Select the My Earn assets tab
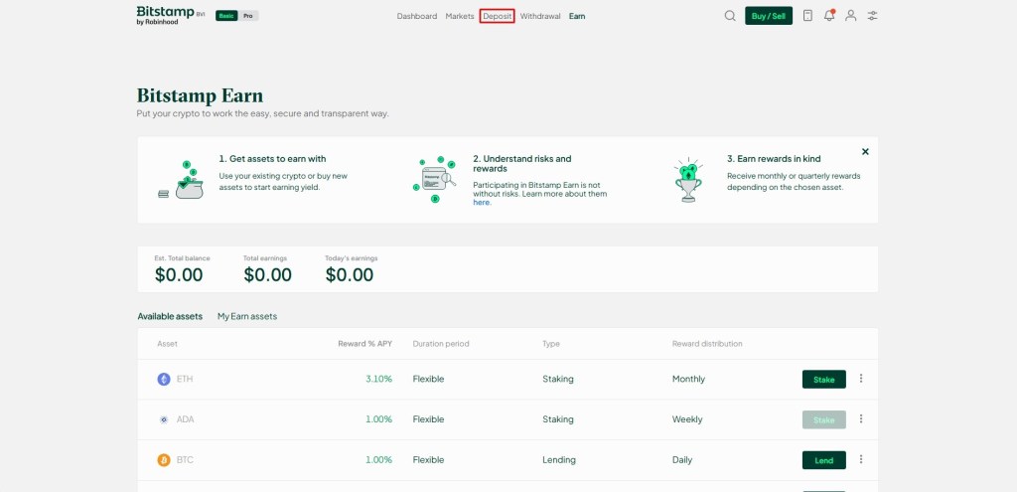This screenshot has height=492, width=1017. point(247,317)
